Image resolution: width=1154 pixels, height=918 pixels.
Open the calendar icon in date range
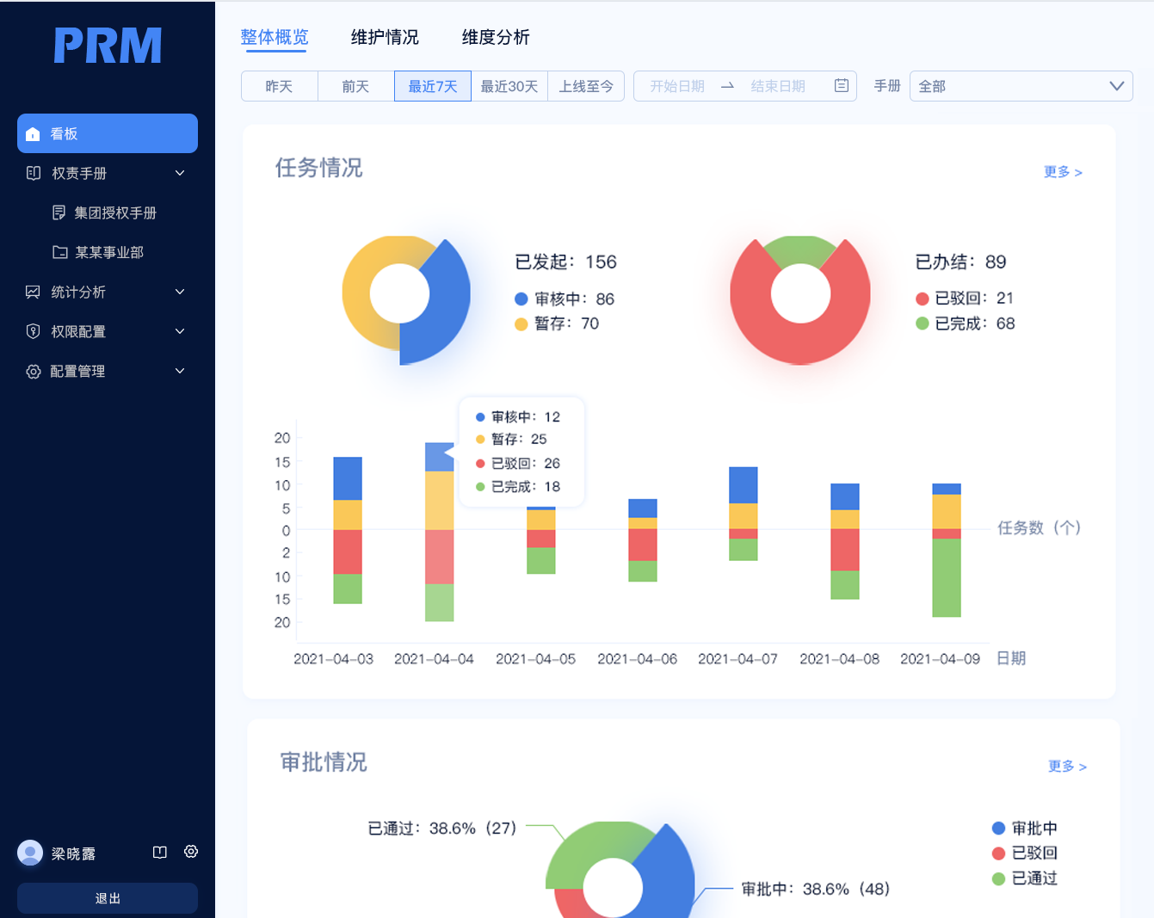tap(842, 85)
